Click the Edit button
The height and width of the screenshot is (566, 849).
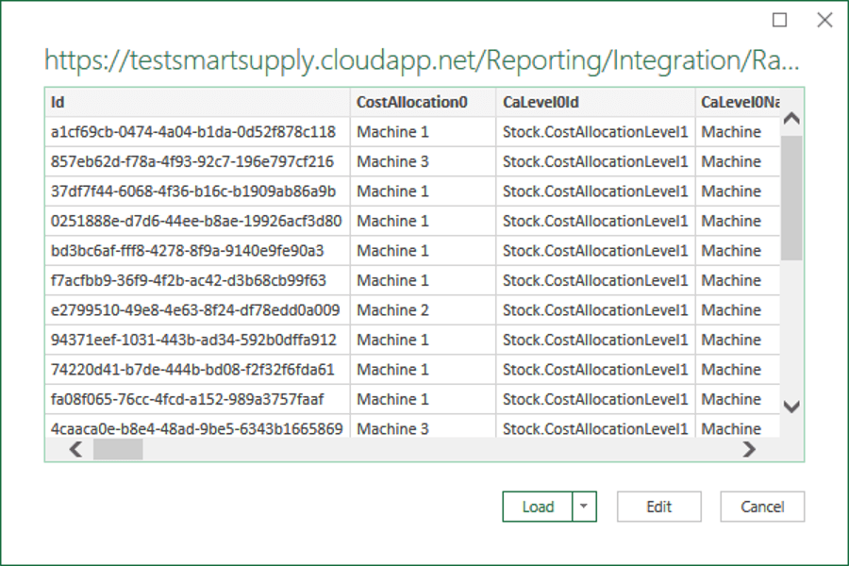pyautogui.click(x=658, y=507)
